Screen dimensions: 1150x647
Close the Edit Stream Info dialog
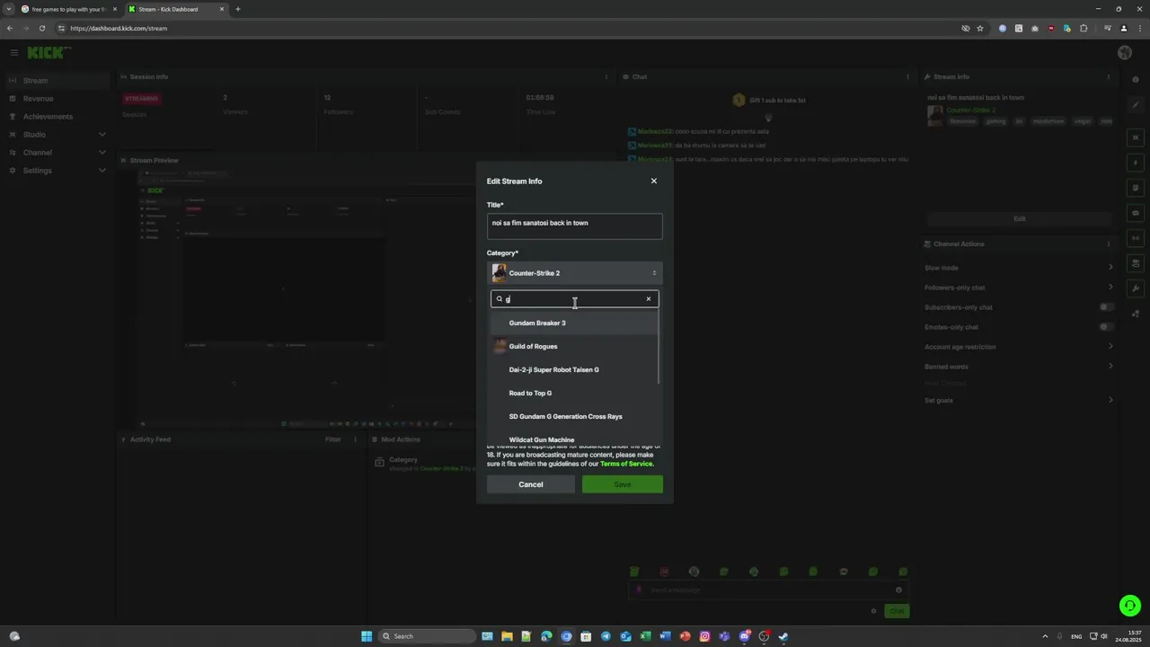(x=653, y=181)
